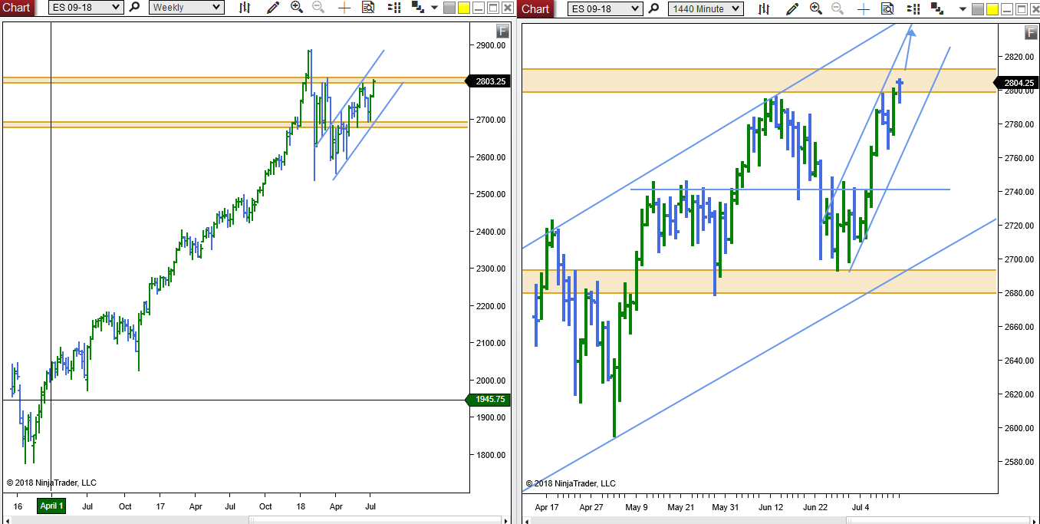Enable the crosshair tool on the Weekly chart
This screenshot has height=524, width=1040.
pyautogui.click(x=344, y=8)
